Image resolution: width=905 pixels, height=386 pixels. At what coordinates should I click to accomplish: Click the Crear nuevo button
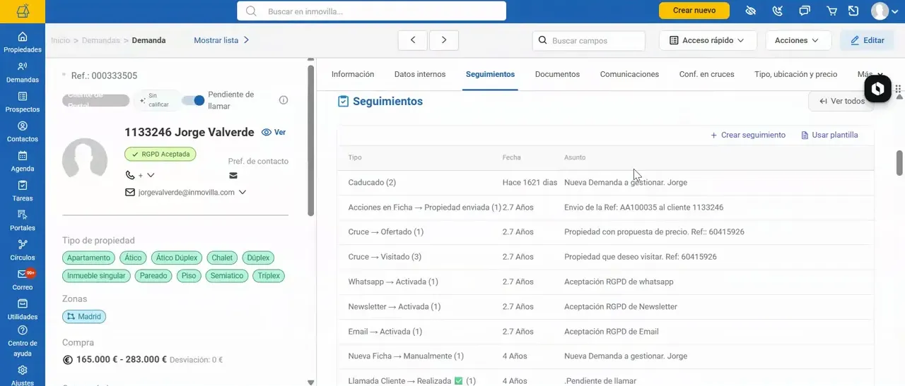pos(694,11)
